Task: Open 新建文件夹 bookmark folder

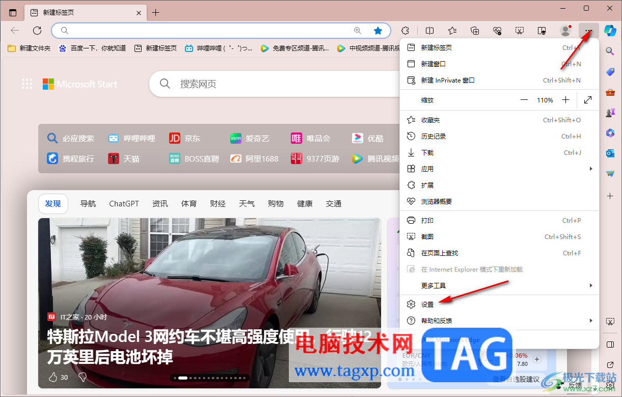Action: click(29, 48)
